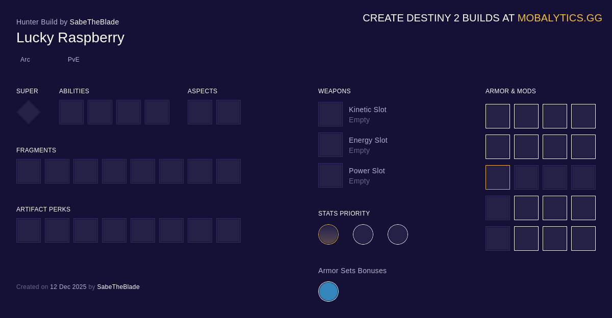This screenshot has height=318, width=612.
Task: Select the gold-highlighted first Stats Priority circle
Action: click(328, 234)
